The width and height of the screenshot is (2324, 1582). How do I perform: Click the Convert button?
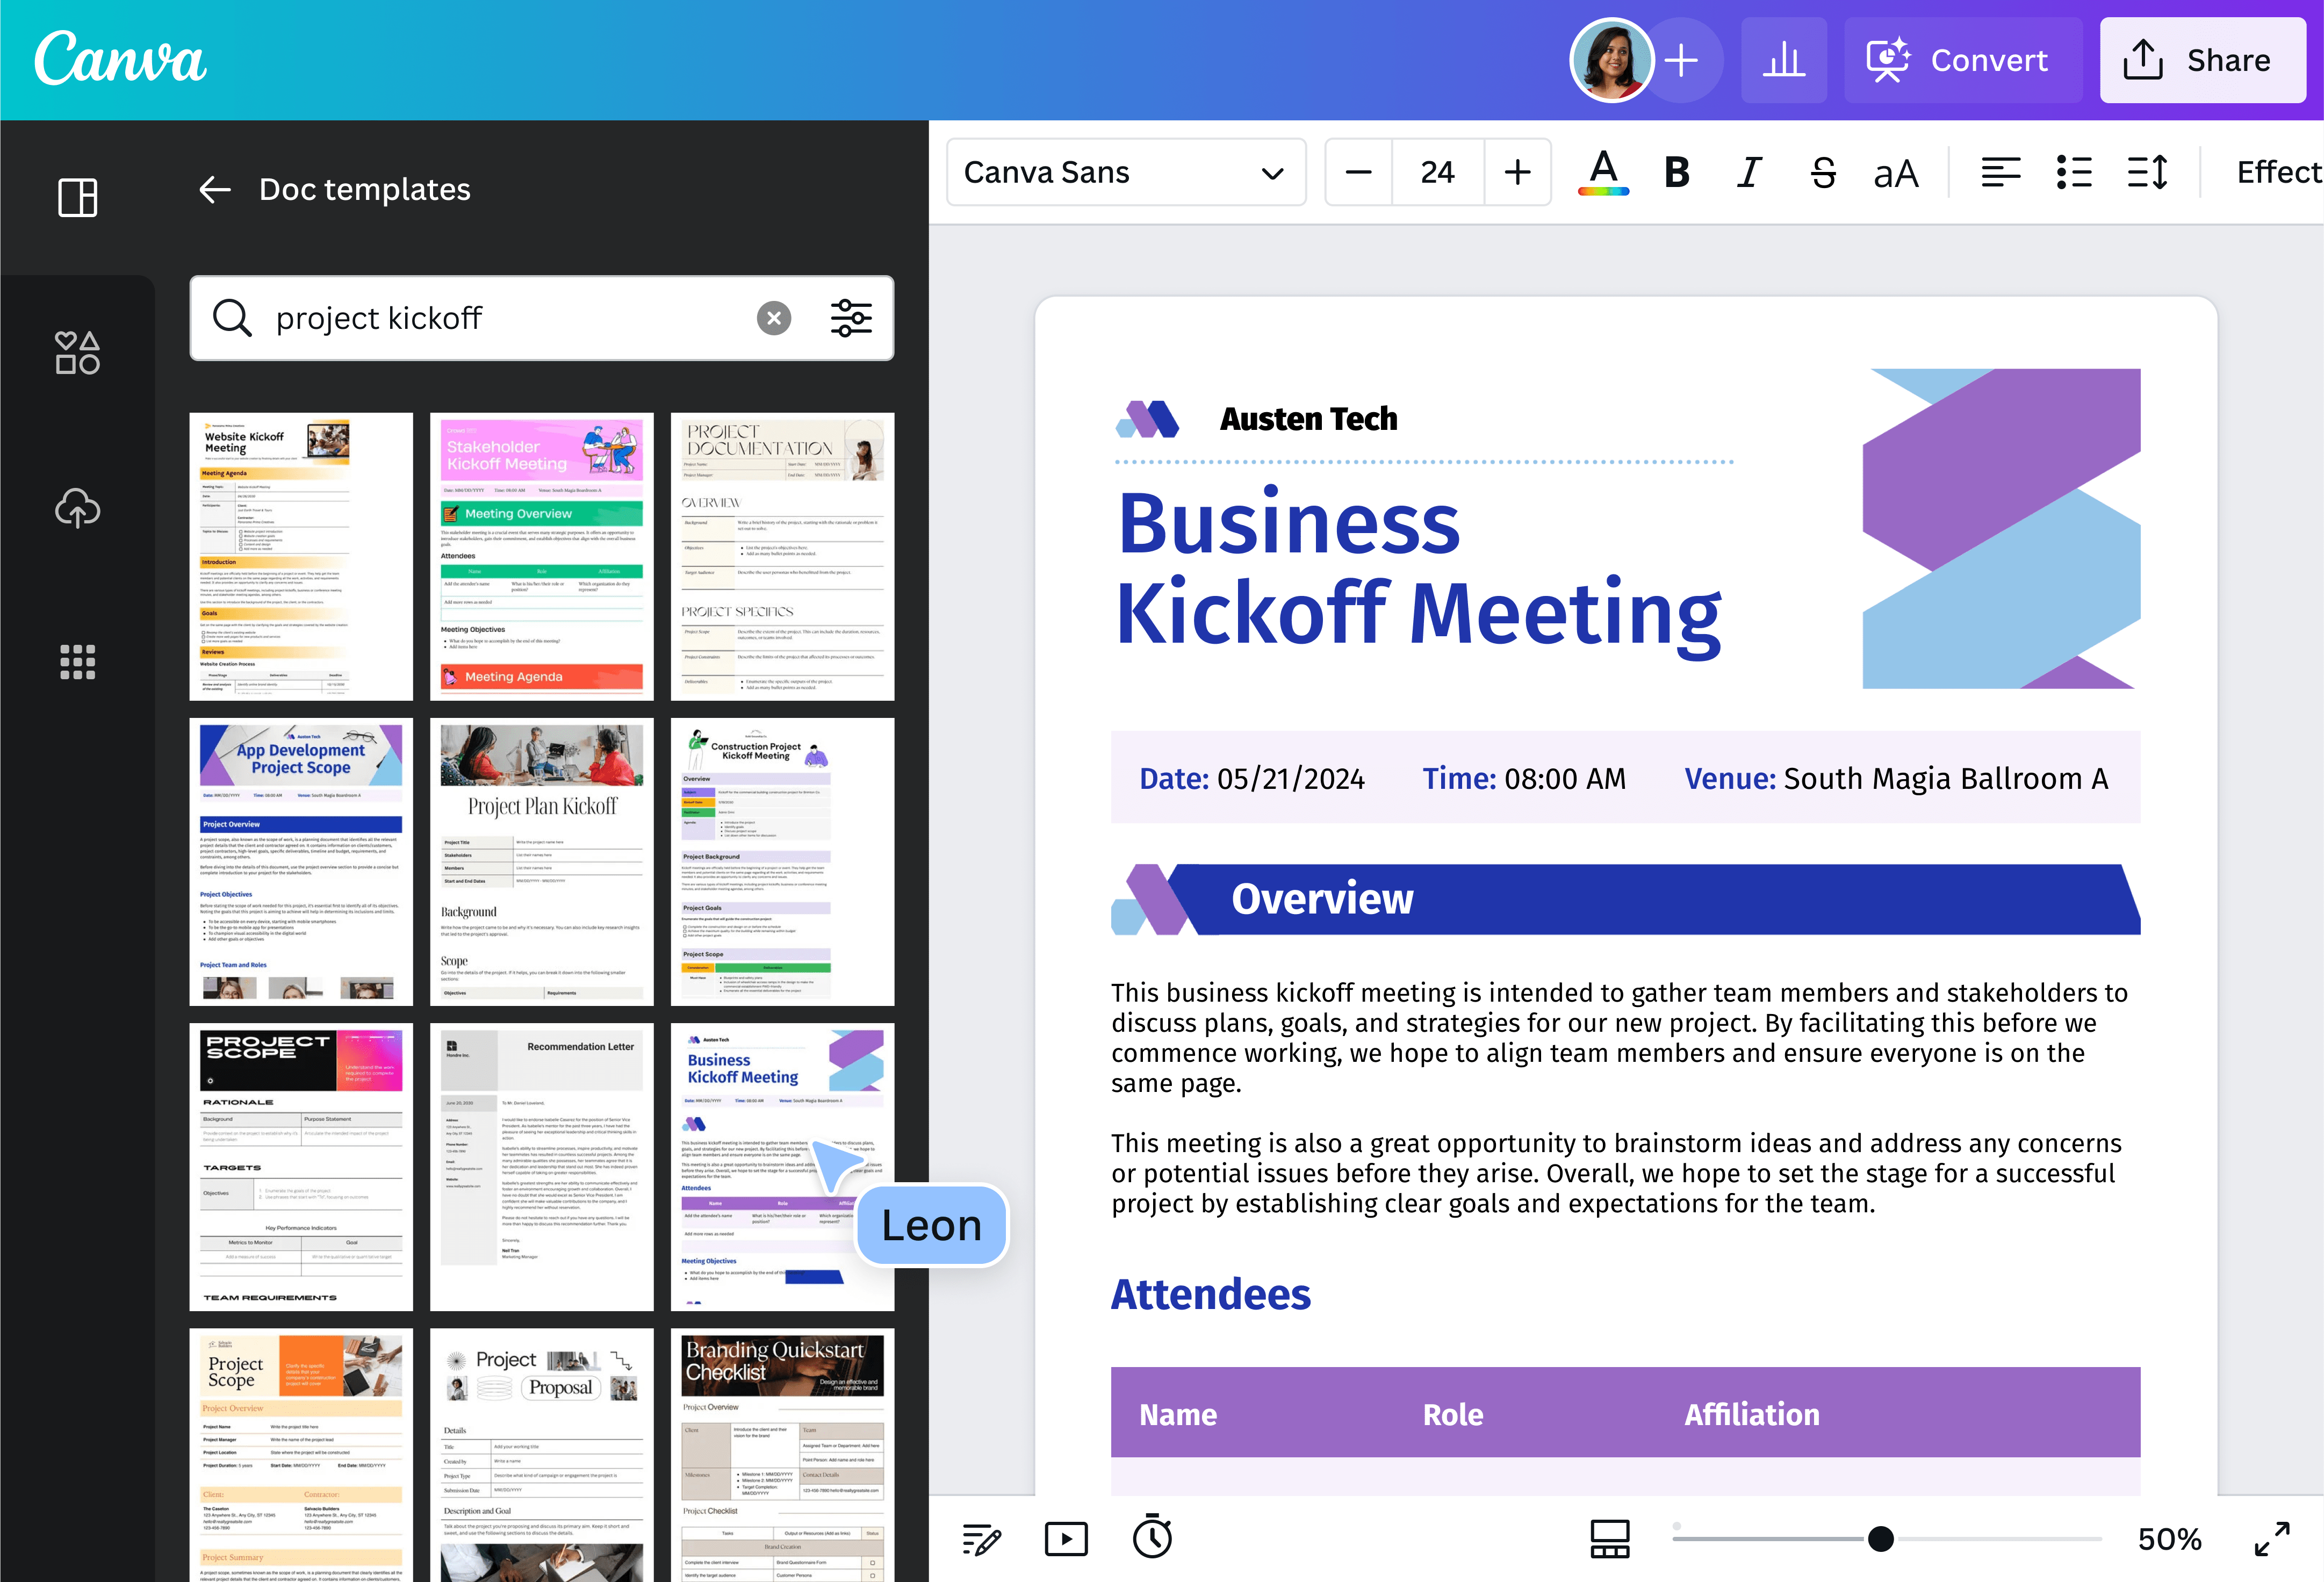click(1962, 60)
